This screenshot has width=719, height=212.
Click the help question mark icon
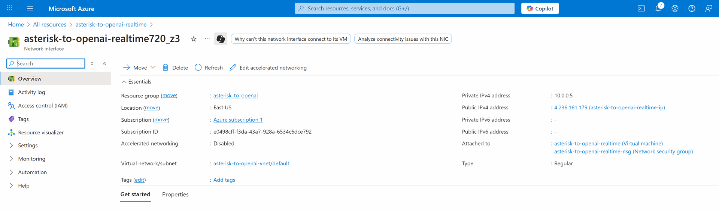(692, 9)
